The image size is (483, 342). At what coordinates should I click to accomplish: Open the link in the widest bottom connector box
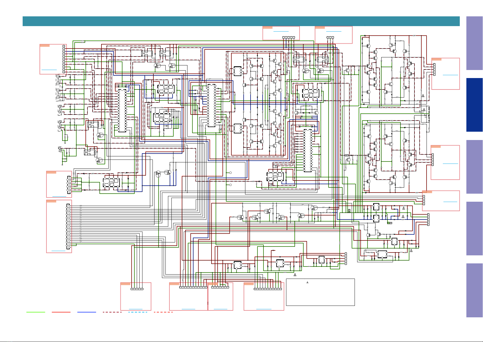point(188,309)
